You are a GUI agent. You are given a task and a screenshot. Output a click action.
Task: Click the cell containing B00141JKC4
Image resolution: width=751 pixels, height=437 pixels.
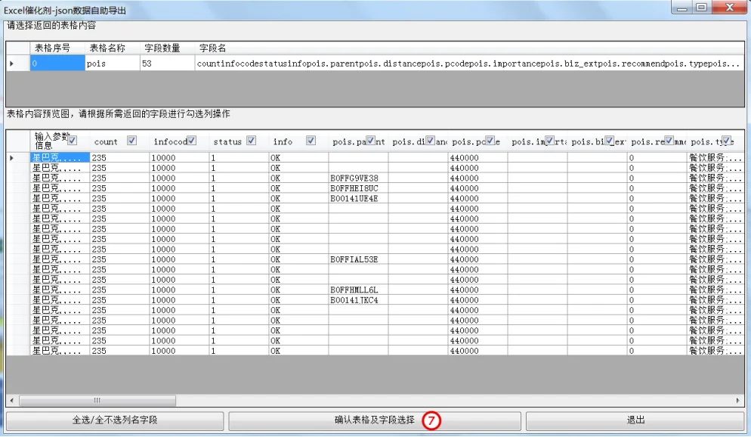point(358,300)
